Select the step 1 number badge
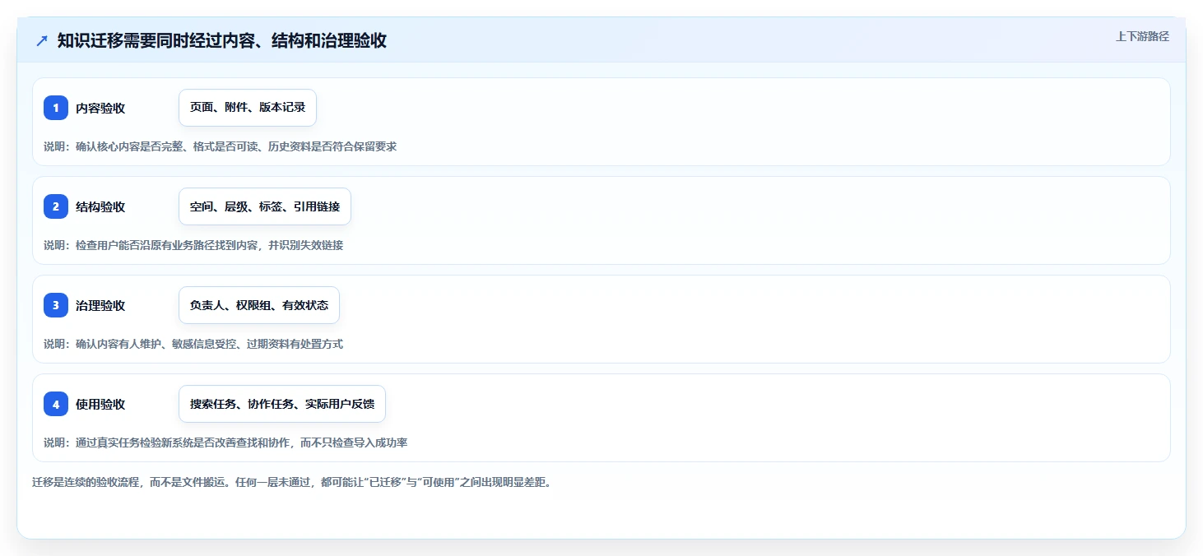The height and width of the screenshot is (556, 1203). pos(56,108)
